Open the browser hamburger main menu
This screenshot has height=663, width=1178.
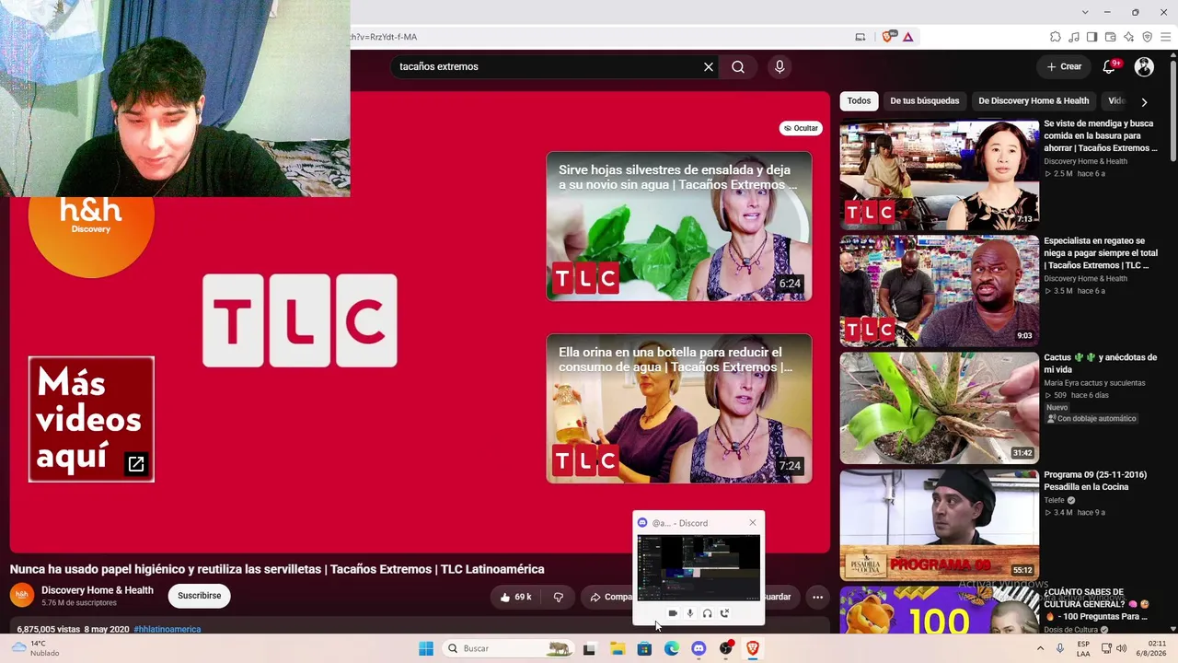pyautogui.click(x=1165, y=37)
